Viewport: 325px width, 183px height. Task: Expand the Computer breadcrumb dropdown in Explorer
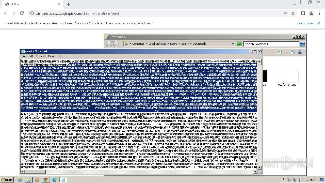[147, 44]
